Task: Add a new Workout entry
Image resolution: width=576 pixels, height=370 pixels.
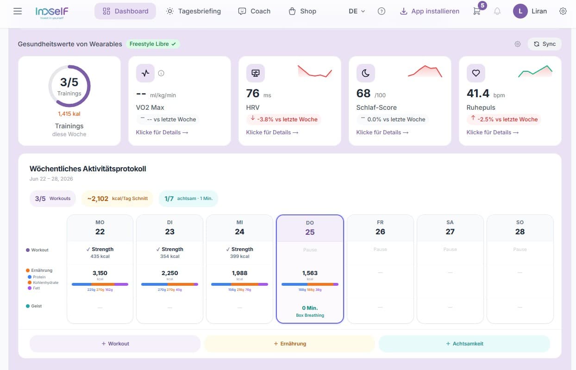Action: [x=115, y=344]
